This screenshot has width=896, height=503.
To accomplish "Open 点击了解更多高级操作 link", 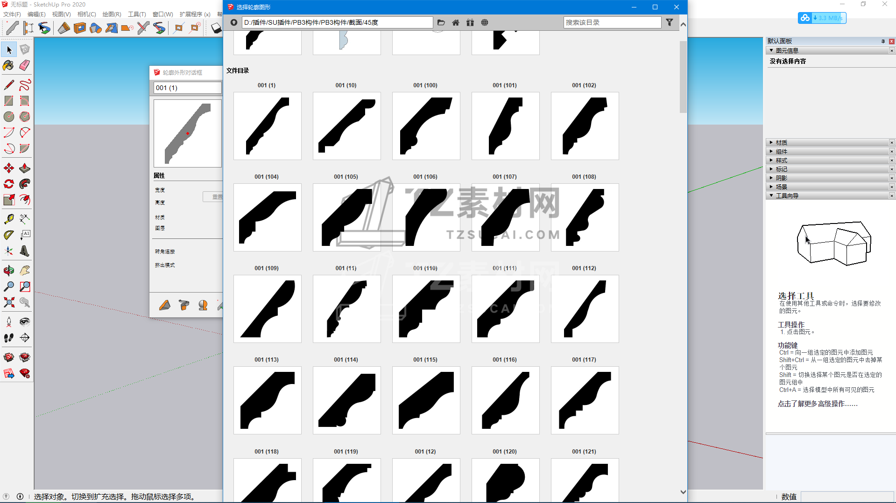I will pos(818,404).
